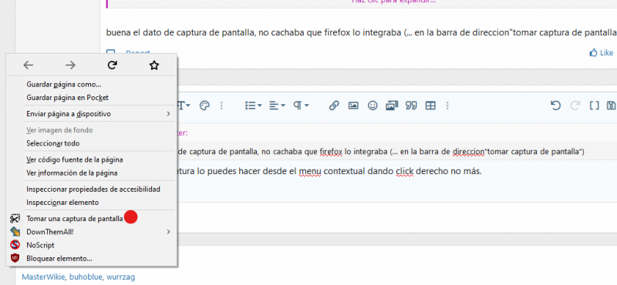Image resolution: width=617 pixels, height=285 pixels.
Task: Open more options after the table icon
Action: 447,106
